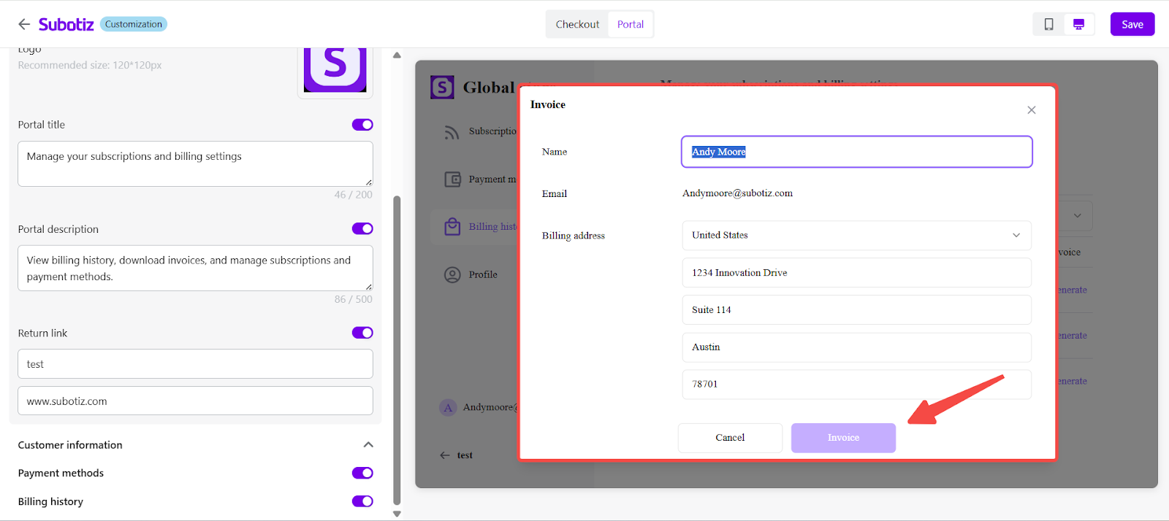
Task: Click the Payment methods wallet icon
Action: click(x=453, y=180)
